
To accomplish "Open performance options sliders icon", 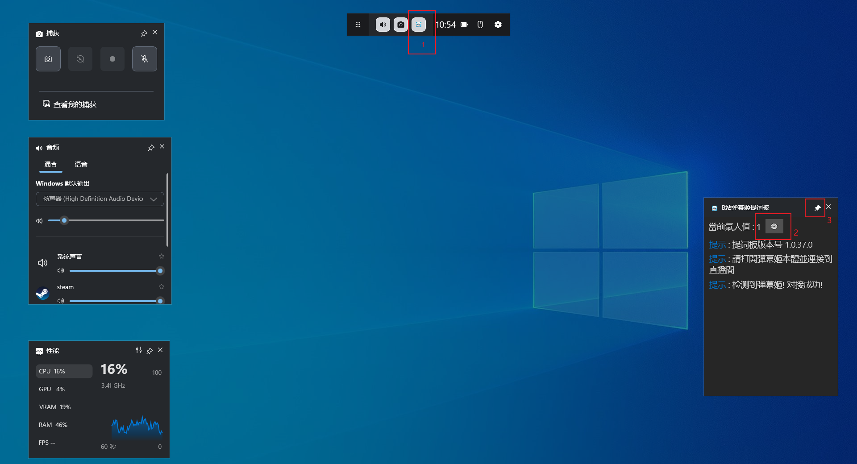I will click(139, 350).
